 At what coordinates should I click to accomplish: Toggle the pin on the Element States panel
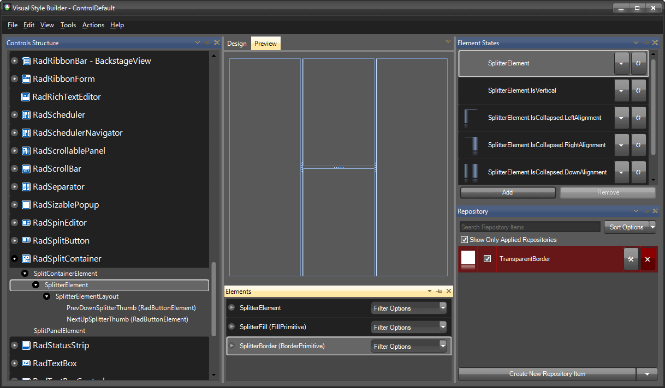[x=645, y=43]
